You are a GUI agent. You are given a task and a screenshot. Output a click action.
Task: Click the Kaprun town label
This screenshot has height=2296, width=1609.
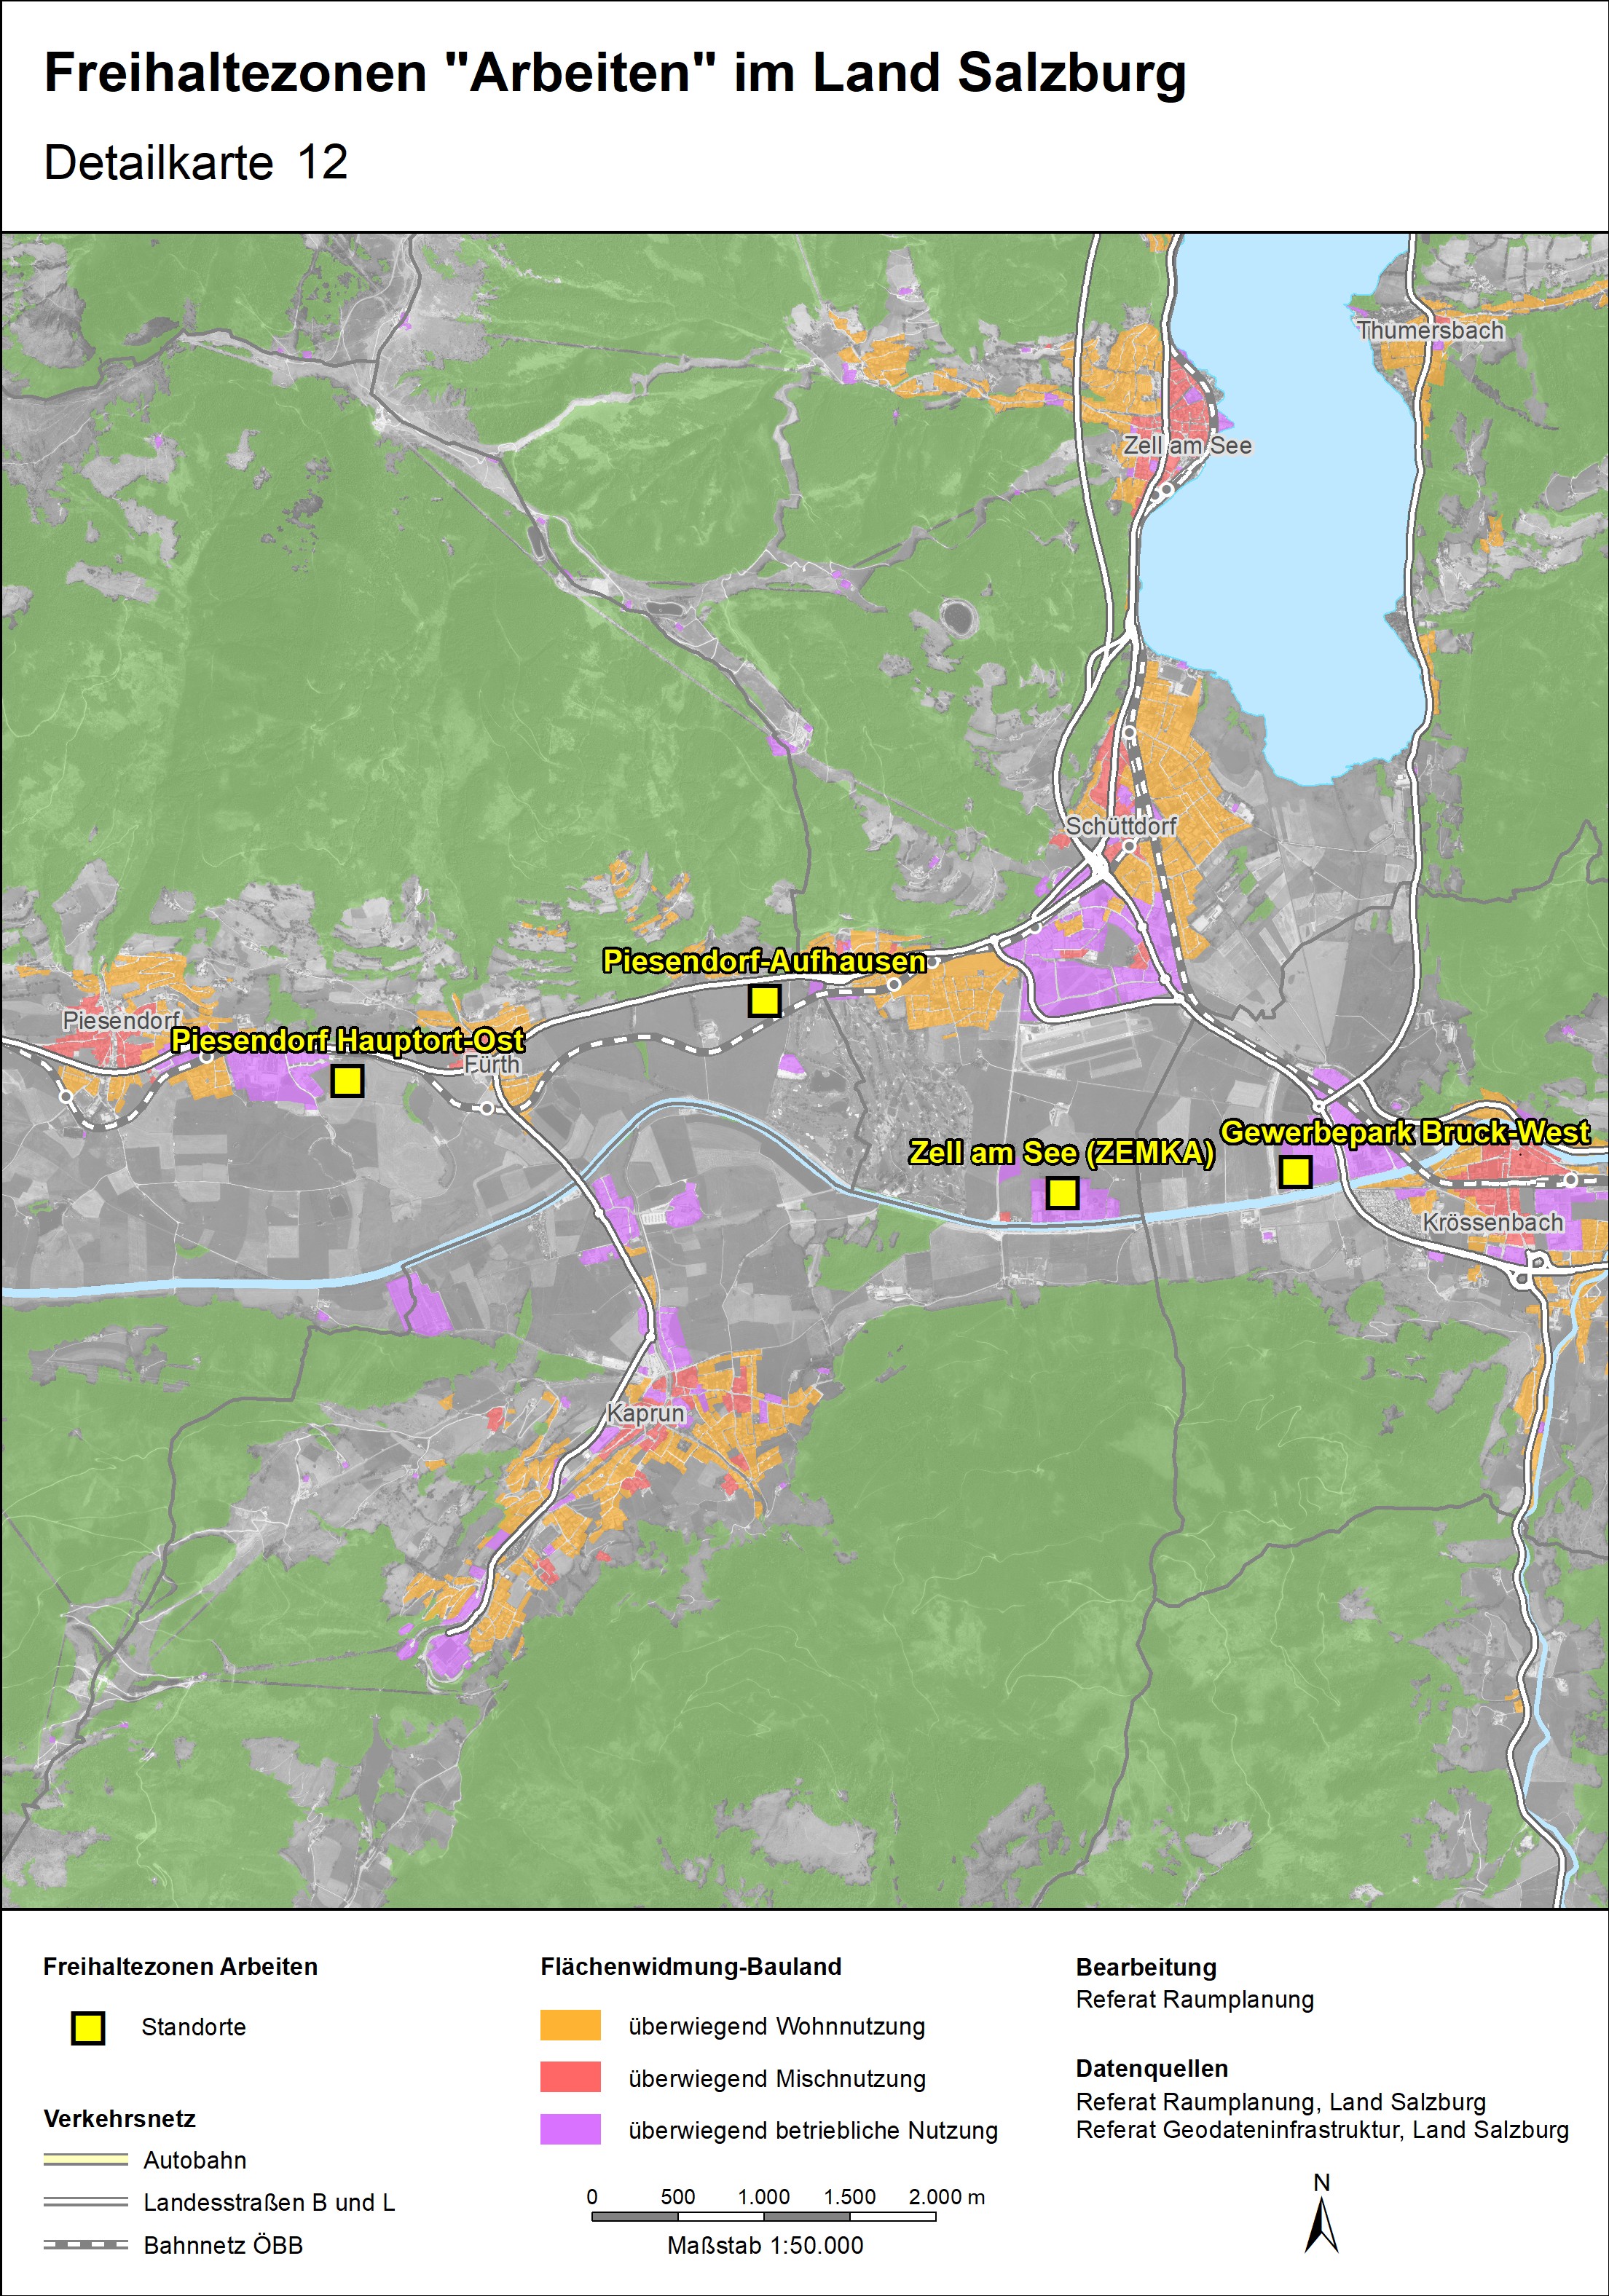pyautogui.click(x=646, y=1413)
